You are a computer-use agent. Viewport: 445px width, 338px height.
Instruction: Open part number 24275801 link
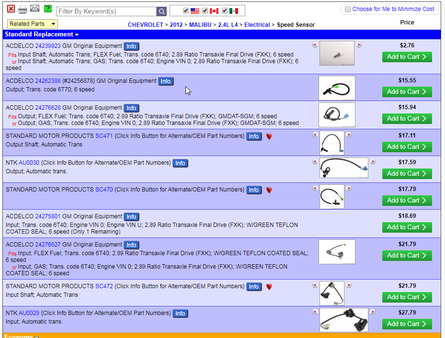pos(48,216)
